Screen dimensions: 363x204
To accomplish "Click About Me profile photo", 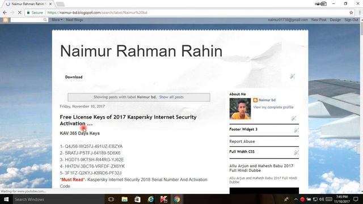I will 240,109.
